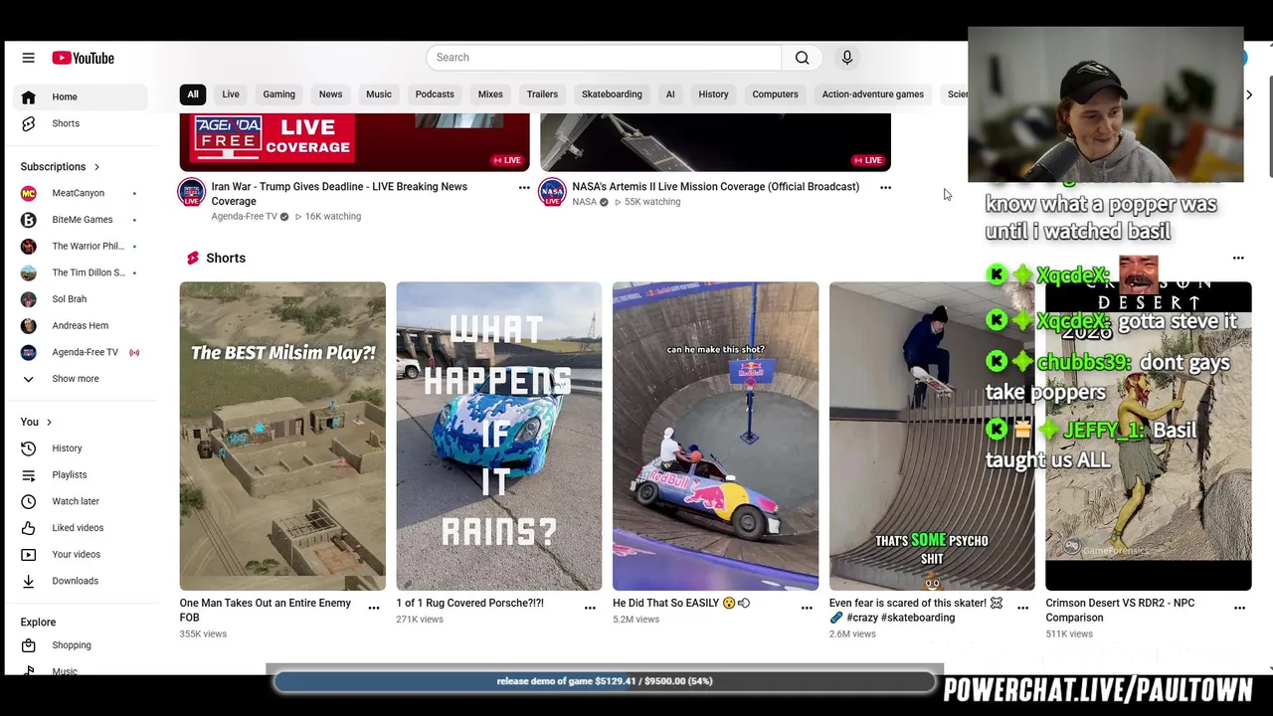Open Shorts in the sidebar
The width and height of the screenshot is (1273, 716).
[82, 123]
